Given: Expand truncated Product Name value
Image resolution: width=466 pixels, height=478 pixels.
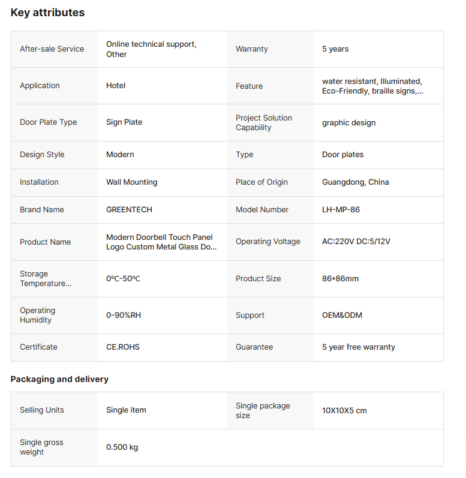Looking at the screenshot, I should [161, 242].
